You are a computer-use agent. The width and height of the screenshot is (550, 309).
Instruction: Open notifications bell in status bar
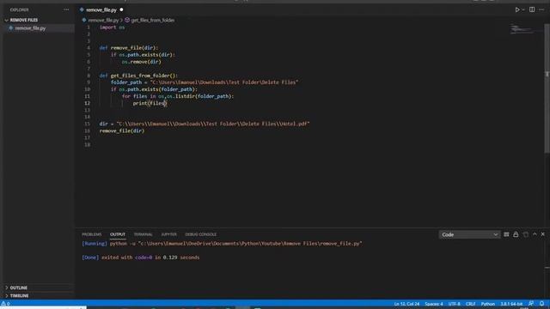click(x=542, y=303)
